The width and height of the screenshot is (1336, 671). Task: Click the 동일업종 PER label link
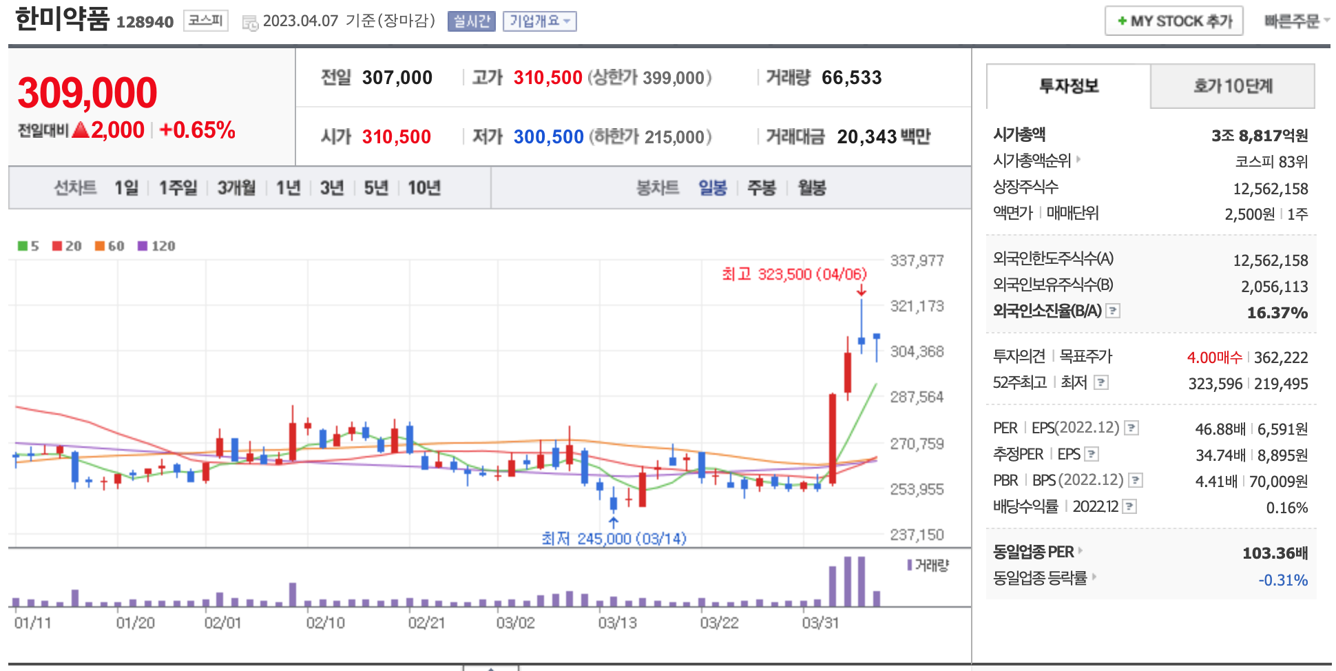tap(1033, 552)
